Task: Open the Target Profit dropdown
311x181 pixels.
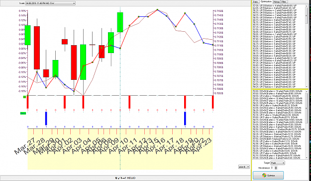Action: [x=278, y=163]
